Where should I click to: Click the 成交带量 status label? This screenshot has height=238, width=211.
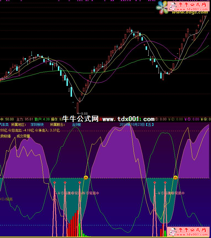(x=23, y=136)
